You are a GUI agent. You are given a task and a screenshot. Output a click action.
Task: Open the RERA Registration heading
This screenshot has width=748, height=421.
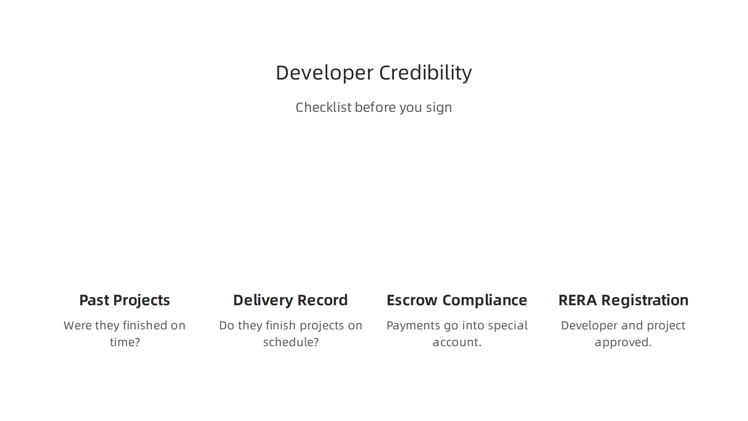pos(623,300)
